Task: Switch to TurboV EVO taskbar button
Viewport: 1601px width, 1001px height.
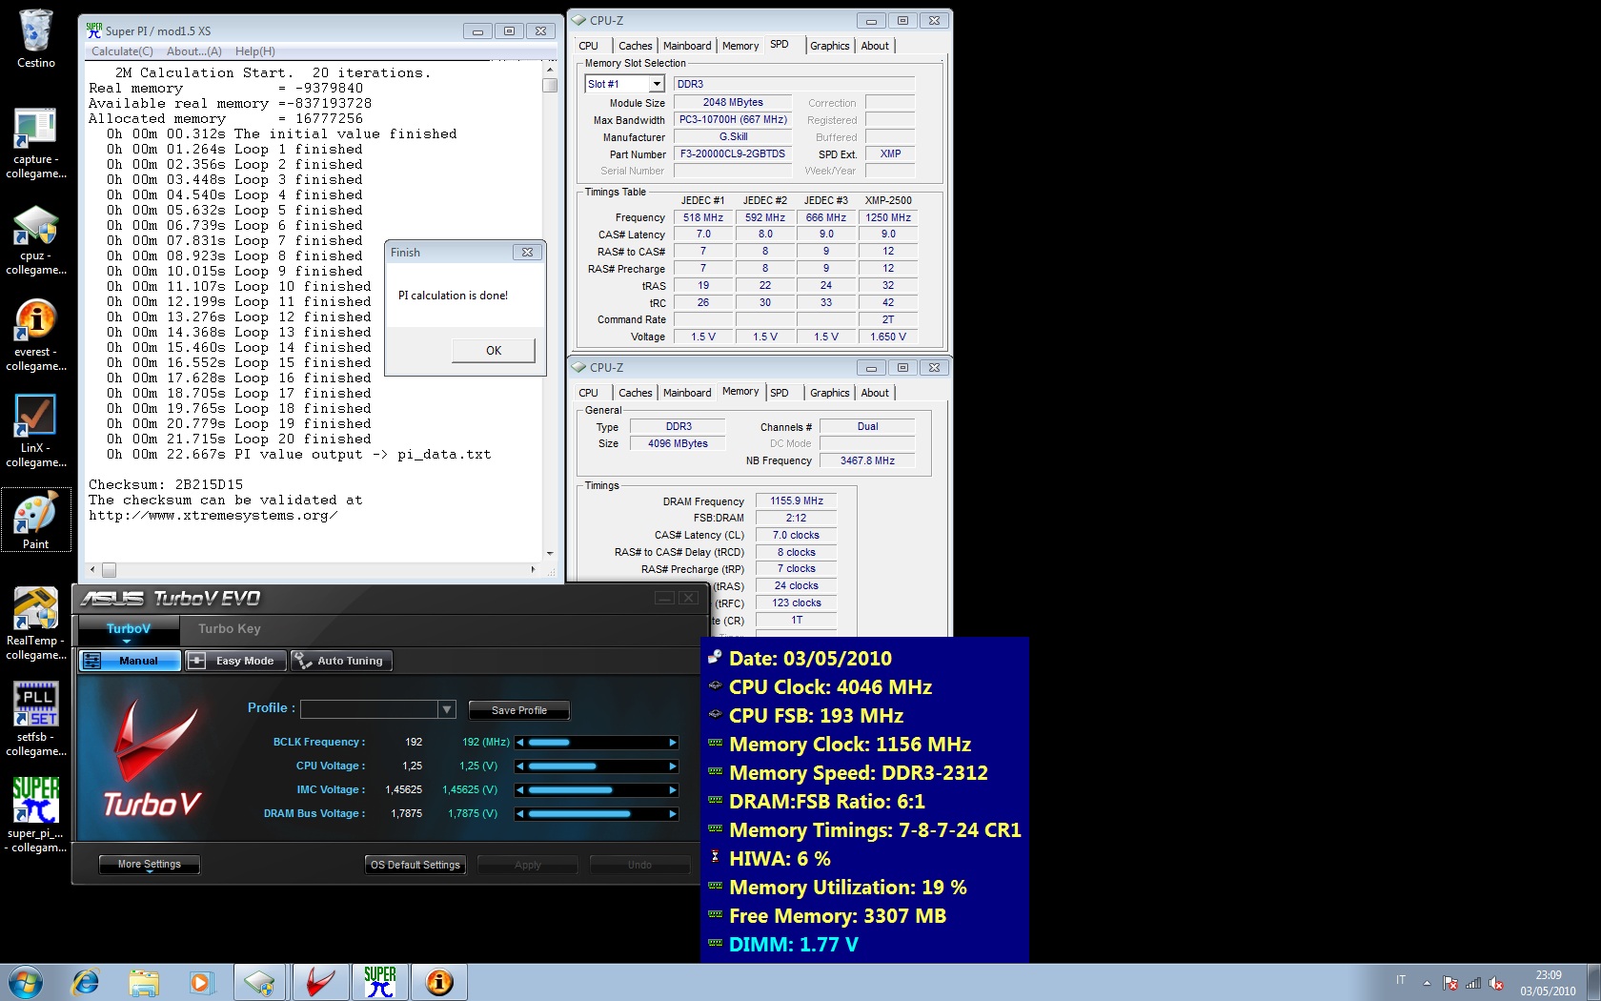Action: [320, 982]
